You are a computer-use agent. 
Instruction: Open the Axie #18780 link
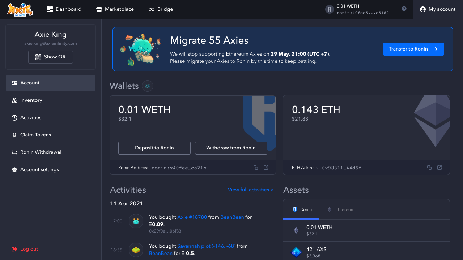tap(192, 217)
